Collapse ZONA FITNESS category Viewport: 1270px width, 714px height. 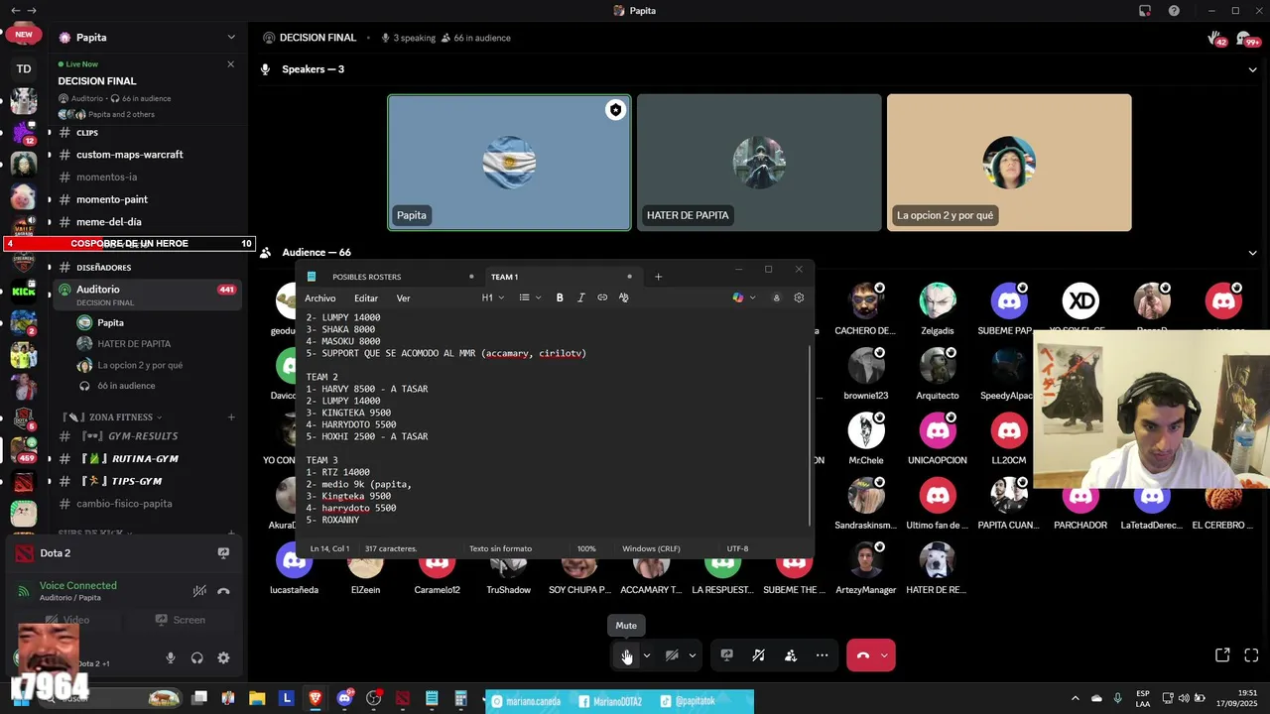click(x=111, y=417)
